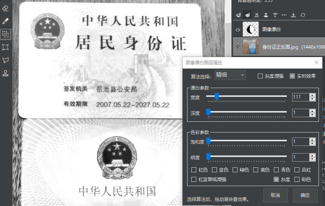Hide the 身份证正反面.jpg layer via eye icon
Viewport: 325px width, 206px height.
[238, 47]
